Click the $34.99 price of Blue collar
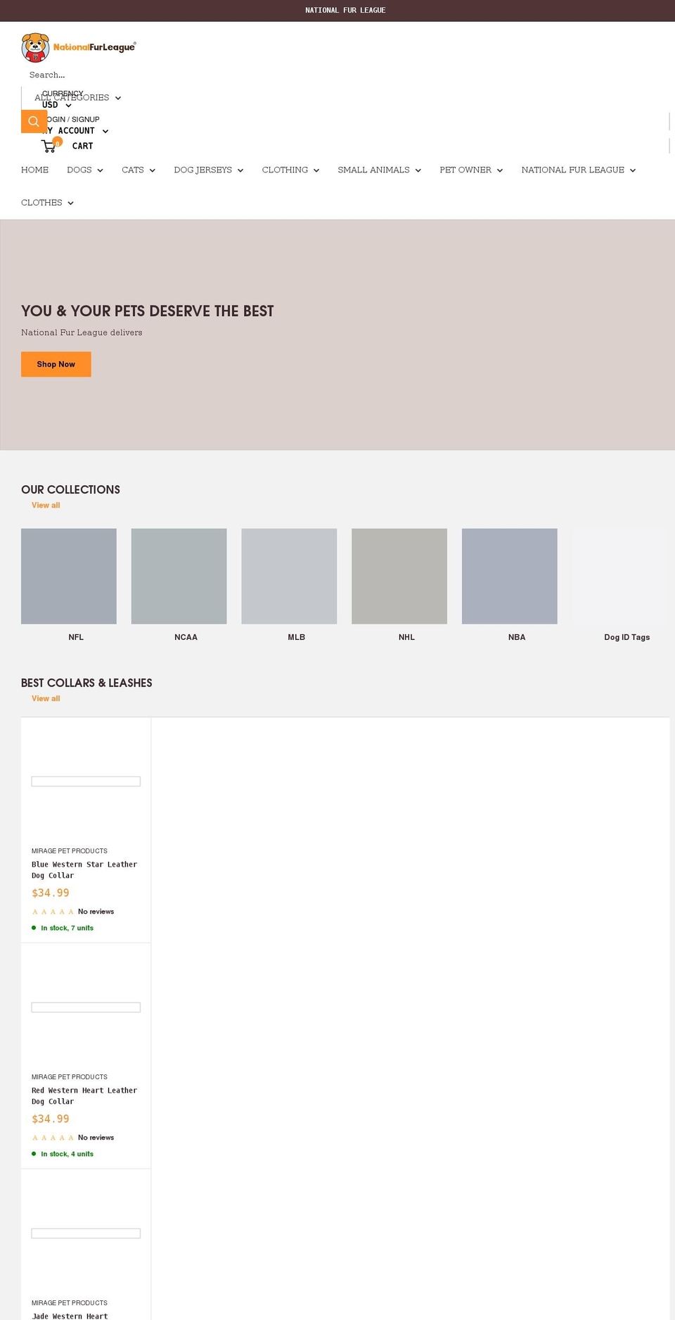The width and height of the screenshot is (675, 1320). (x=51, y=893)
